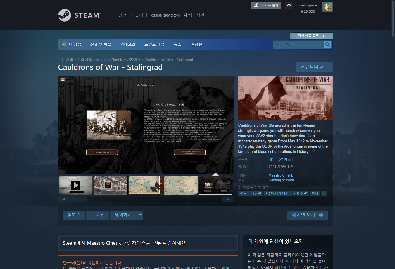Viewport: 395px width, 269px height.
Task: Click the user avatar flame image
Action: pos(328,7)
